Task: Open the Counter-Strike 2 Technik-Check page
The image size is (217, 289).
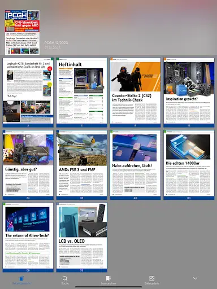Action: pos(135,93)
